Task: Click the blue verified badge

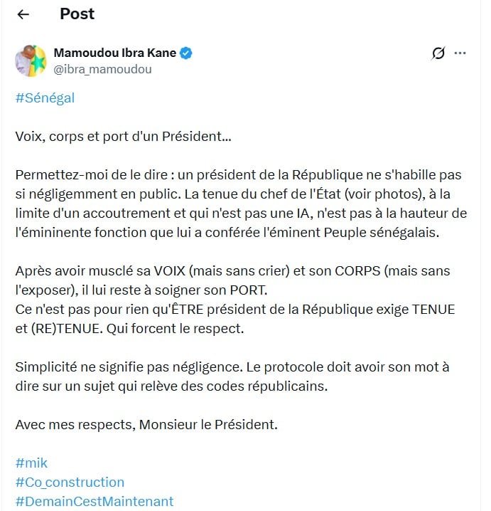Action: [186, 53]
